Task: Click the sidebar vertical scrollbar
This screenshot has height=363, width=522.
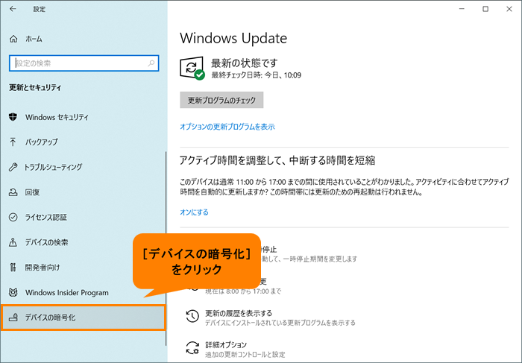Action: click(166, 249)
